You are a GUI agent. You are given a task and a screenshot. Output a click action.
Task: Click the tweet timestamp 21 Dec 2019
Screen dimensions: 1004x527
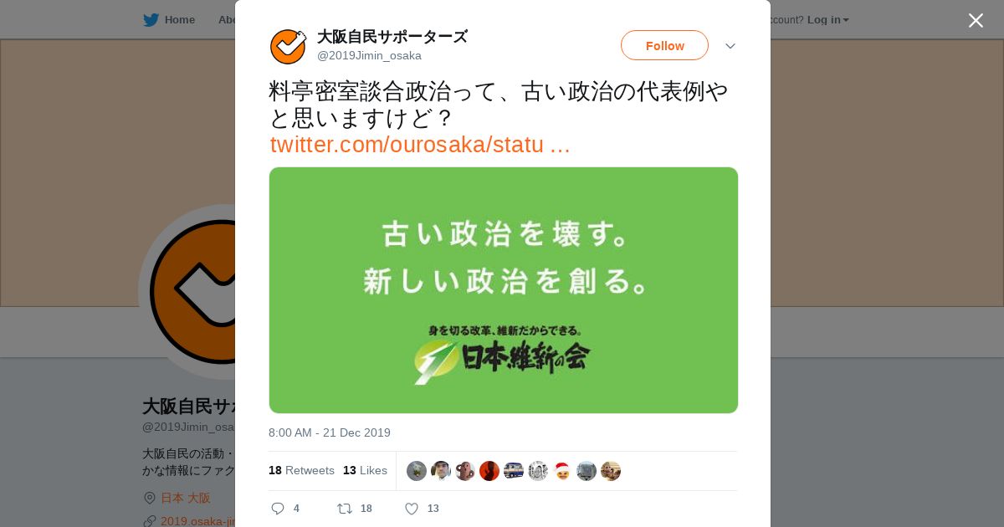[x=330, y=432]
